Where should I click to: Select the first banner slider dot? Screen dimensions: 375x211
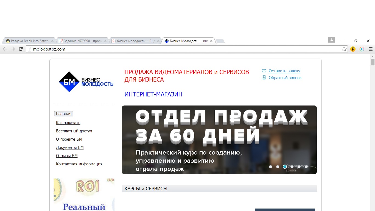(x=270, y=167)
